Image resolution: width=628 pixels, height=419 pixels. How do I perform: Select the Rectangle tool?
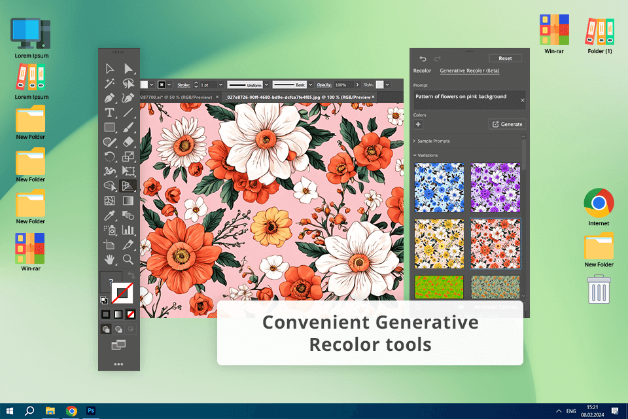coord(109,127)
